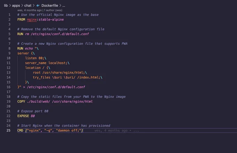Click line number 1 in the gutter
This screenshot has width=237, height=153.
(x=9, y=15)
